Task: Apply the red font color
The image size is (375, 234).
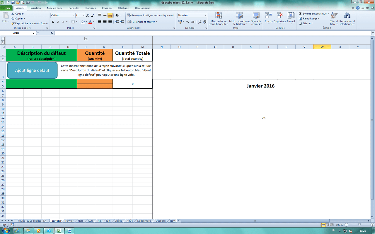Action: coord(90,22)
